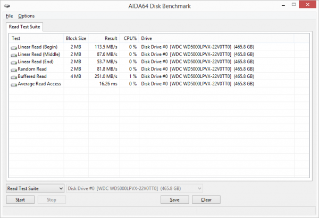Start the benchmark
This screenshot has height=218, width=319.
[x=20, y=200]
